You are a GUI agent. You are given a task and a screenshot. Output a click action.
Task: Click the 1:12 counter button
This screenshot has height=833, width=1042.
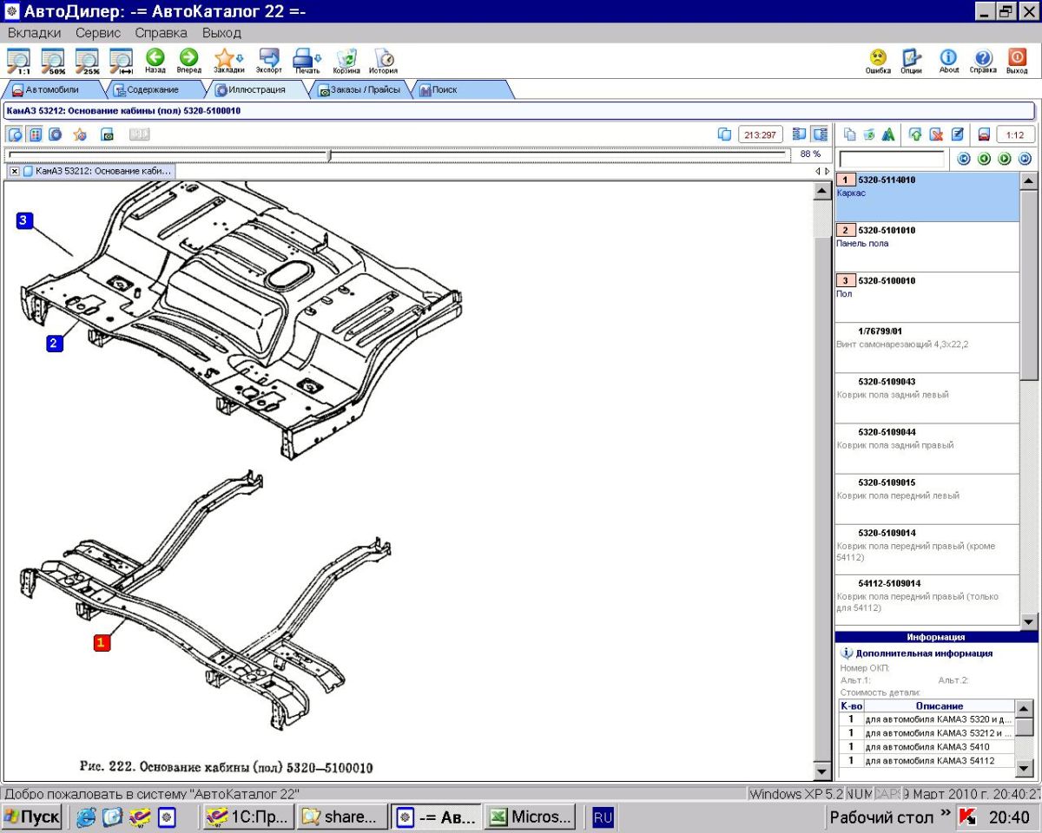pos(1015,134)
